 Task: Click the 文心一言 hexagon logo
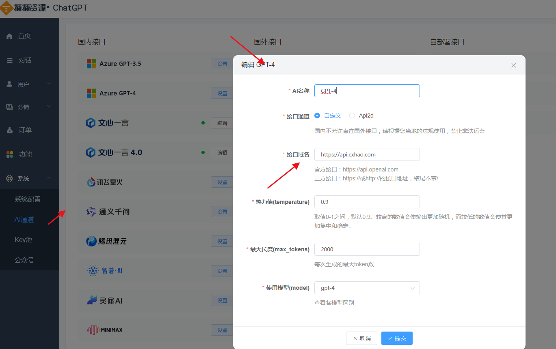[x=91, y=123]
